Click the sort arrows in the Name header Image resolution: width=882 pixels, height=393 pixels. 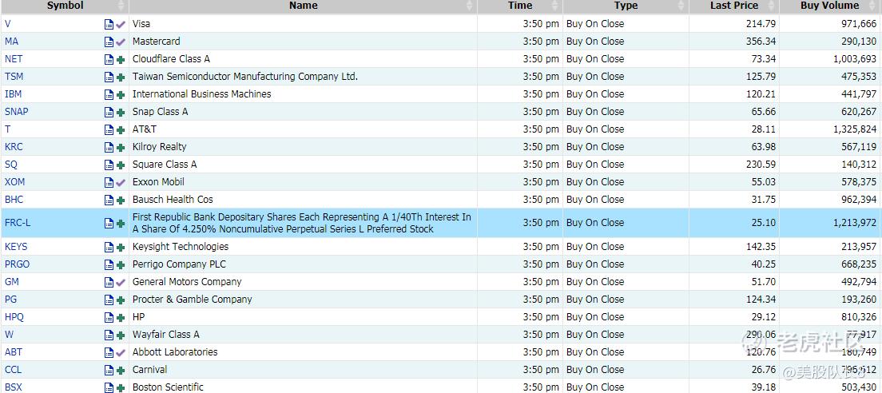[x=470, y=6]
